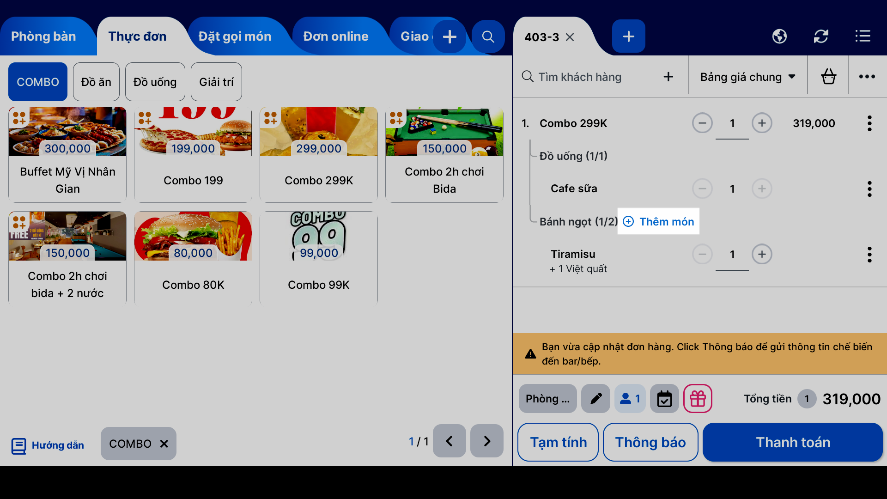Open the list menu icon
The image size is (887, 499).
coord(863,36)
